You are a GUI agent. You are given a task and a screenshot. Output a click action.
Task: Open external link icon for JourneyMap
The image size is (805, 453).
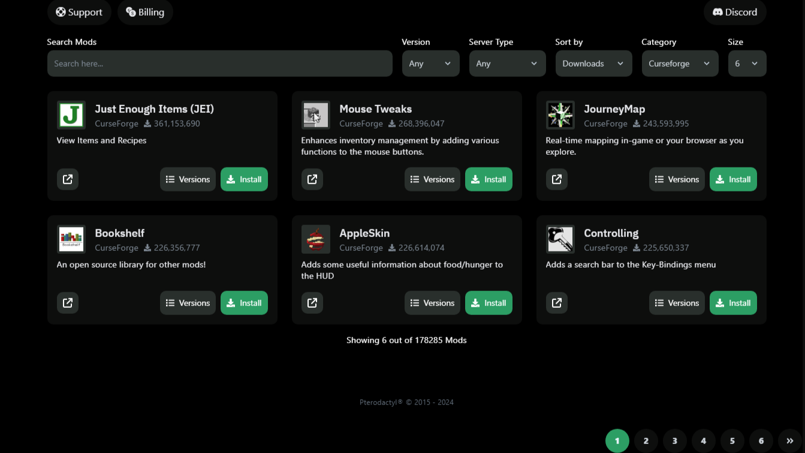pos(557,179)
